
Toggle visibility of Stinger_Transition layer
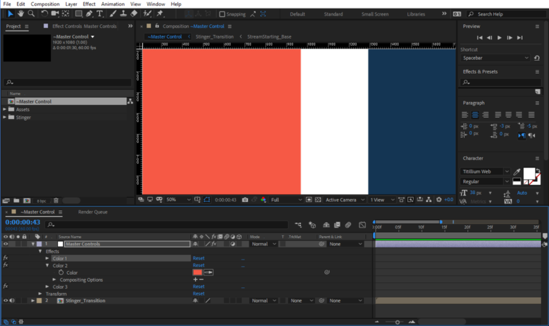point(6,300)
